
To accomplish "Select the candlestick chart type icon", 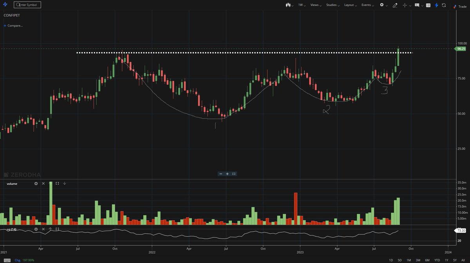I will [288, 5].
